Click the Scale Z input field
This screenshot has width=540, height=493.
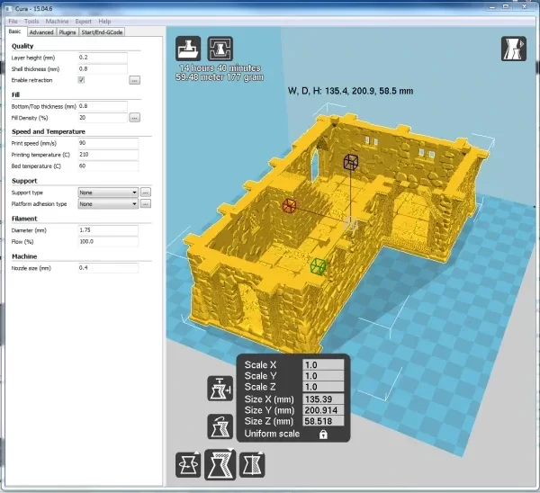(323, 387)
